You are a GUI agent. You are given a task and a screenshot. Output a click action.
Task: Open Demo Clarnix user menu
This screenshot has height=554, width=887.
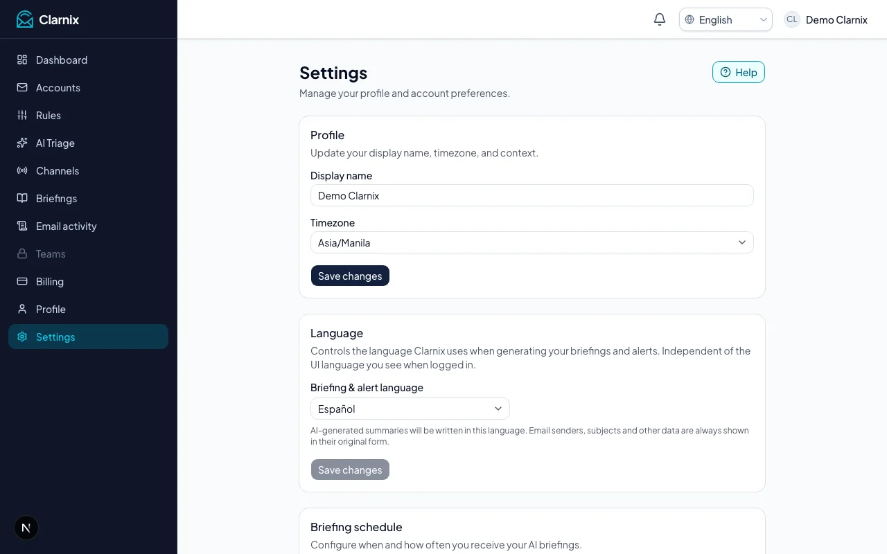pyautogui.click(x=826, y=19)
